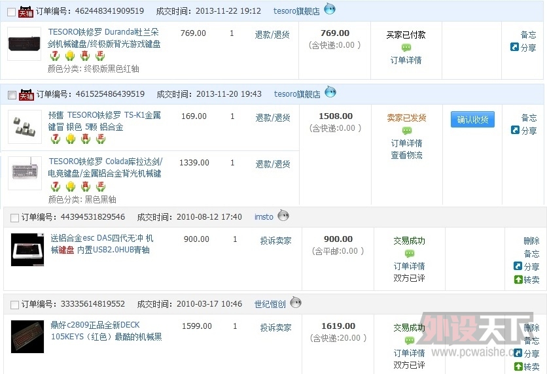Tick the checkbox for order 44394531829546
Screen dimensions: 547x374
click(14, 218)
